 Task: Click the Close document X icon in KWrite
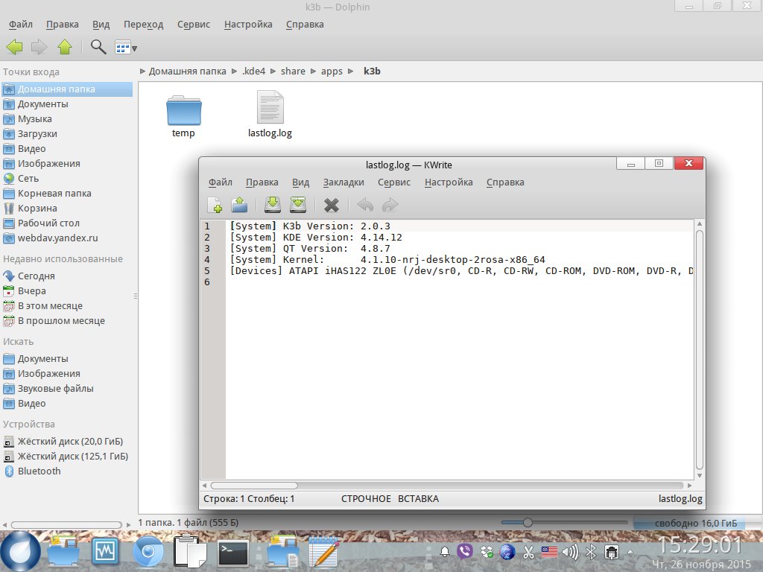[332, 206]
